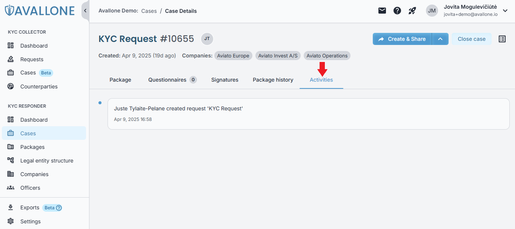Viewport: 515px width, 229px height.
Task: Collapse the sidebar with the chevron
Action: [85, 11]
